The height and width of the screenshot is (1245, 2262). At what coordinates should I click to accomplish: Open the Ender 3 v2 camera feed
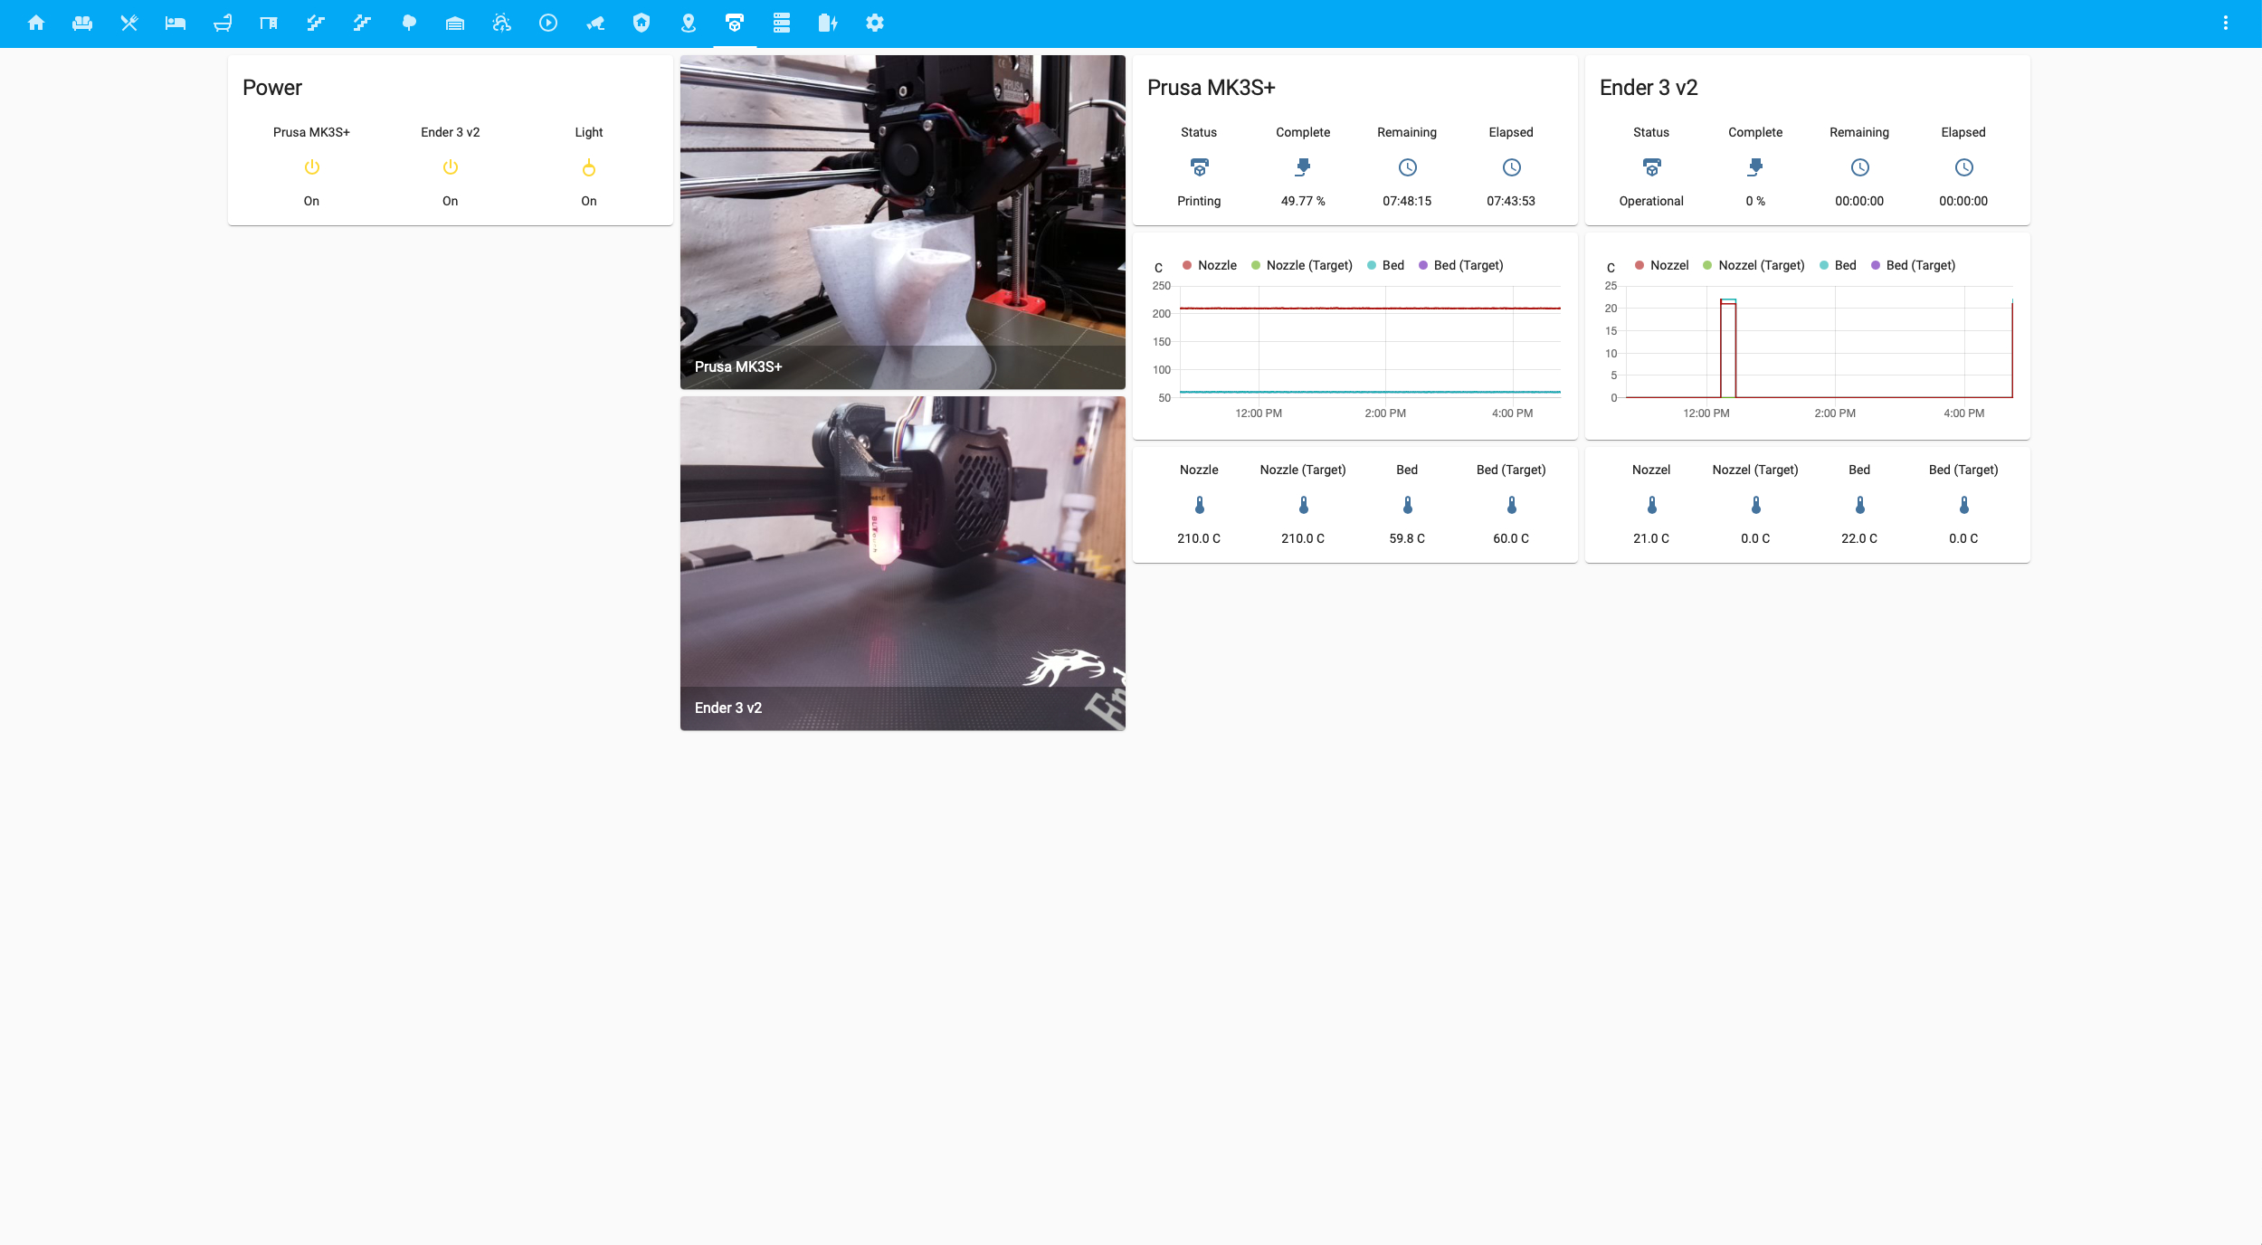point(902,563)
